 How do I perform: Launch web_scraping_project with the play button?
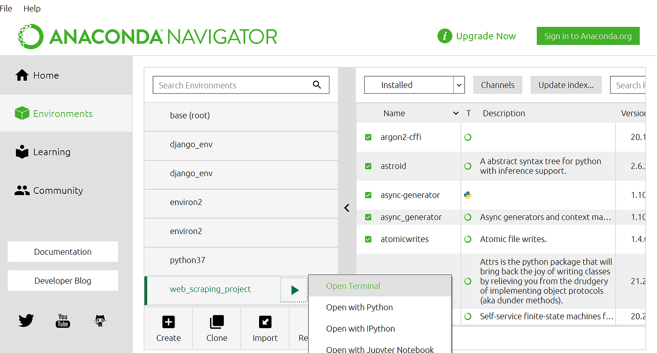294,290
